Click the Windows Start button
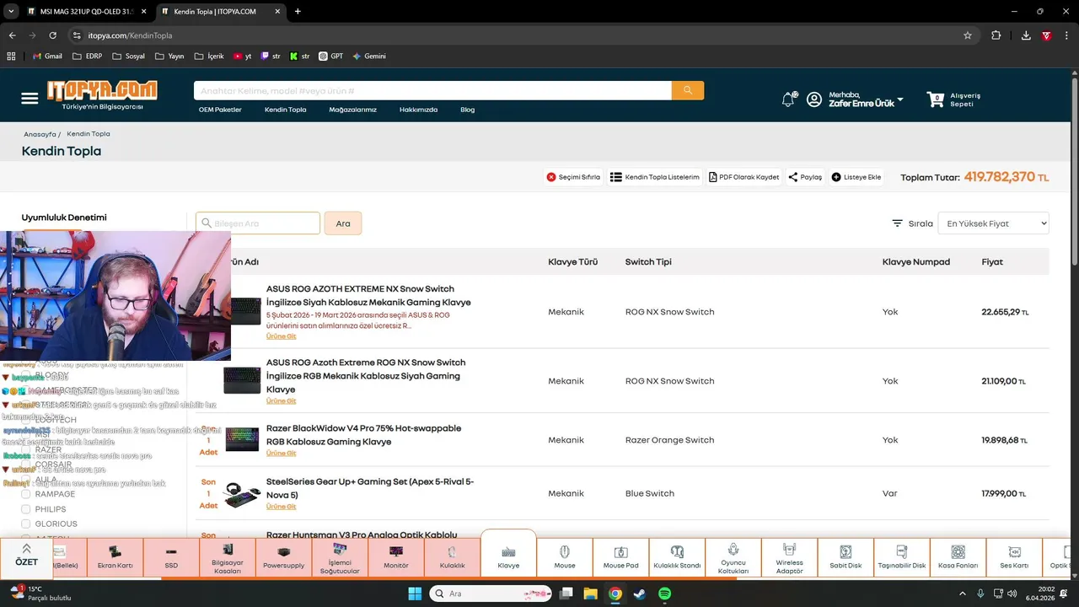Viewport: 1079px width, 607px height. point(415,594)
